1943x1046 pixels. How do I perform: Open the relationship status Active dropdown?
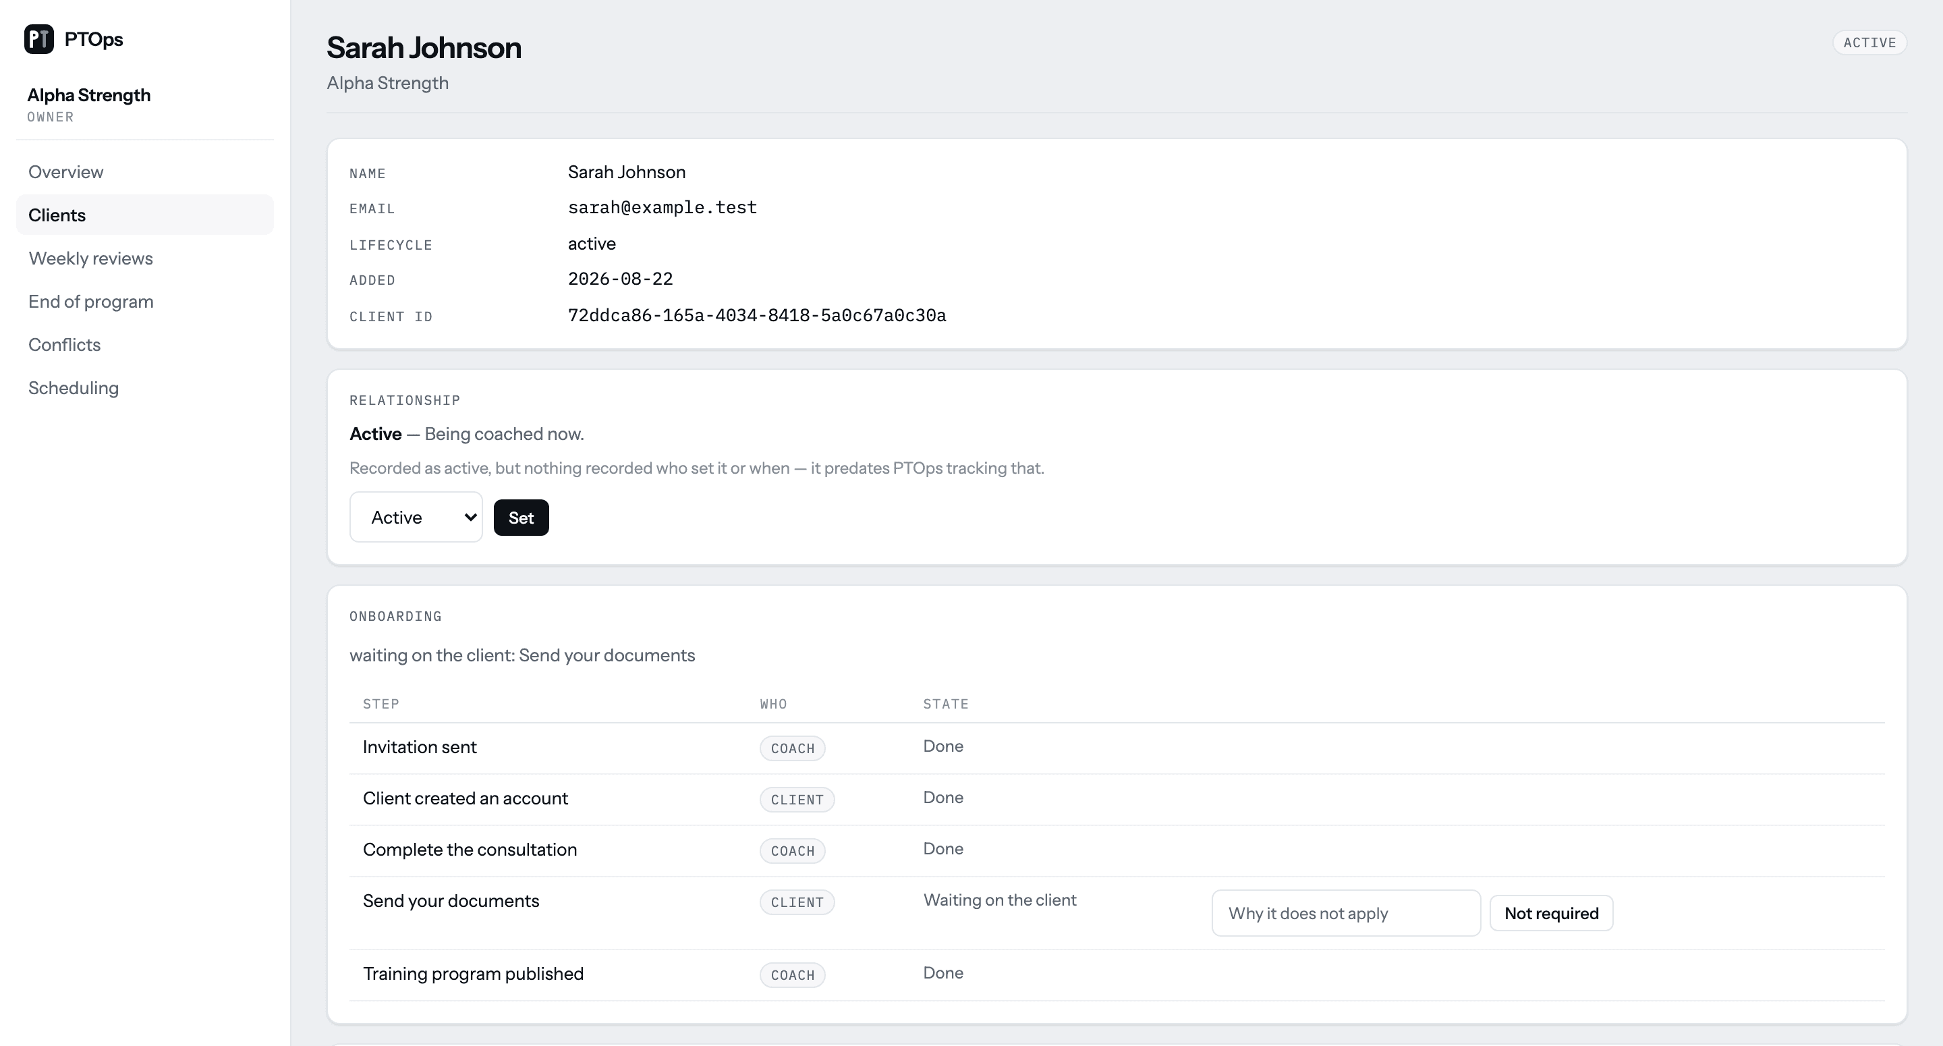pos(416,517)
